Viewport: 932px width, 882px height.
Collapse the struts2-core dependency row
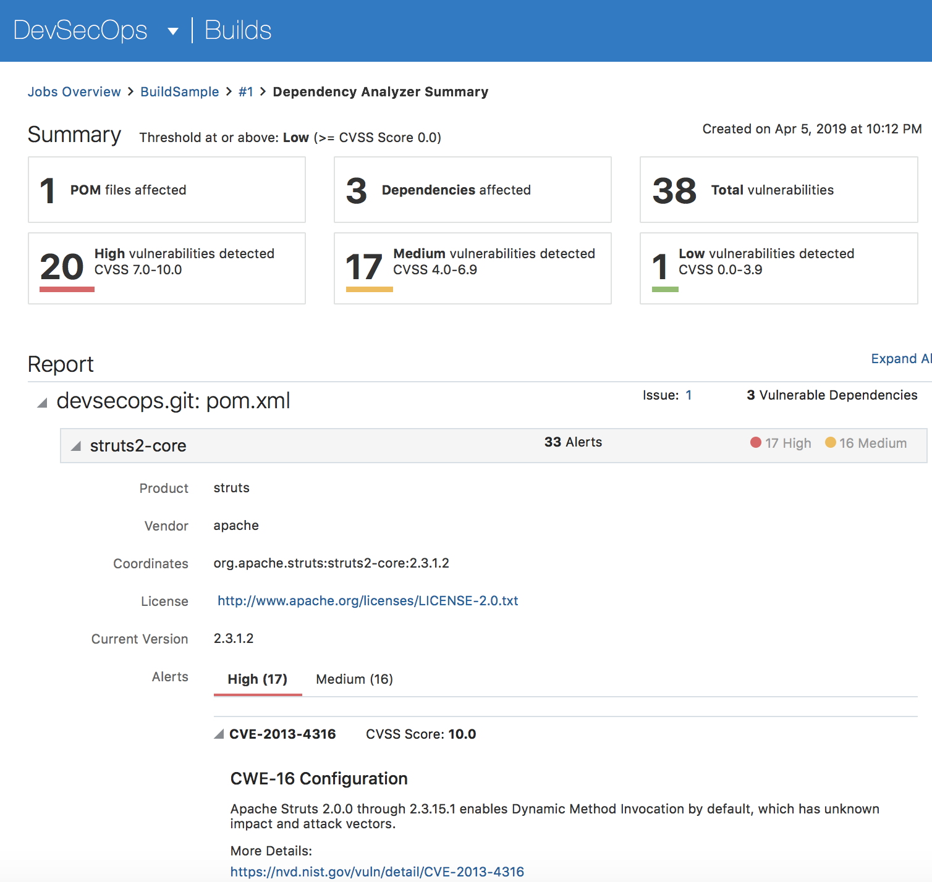(76, 446)
